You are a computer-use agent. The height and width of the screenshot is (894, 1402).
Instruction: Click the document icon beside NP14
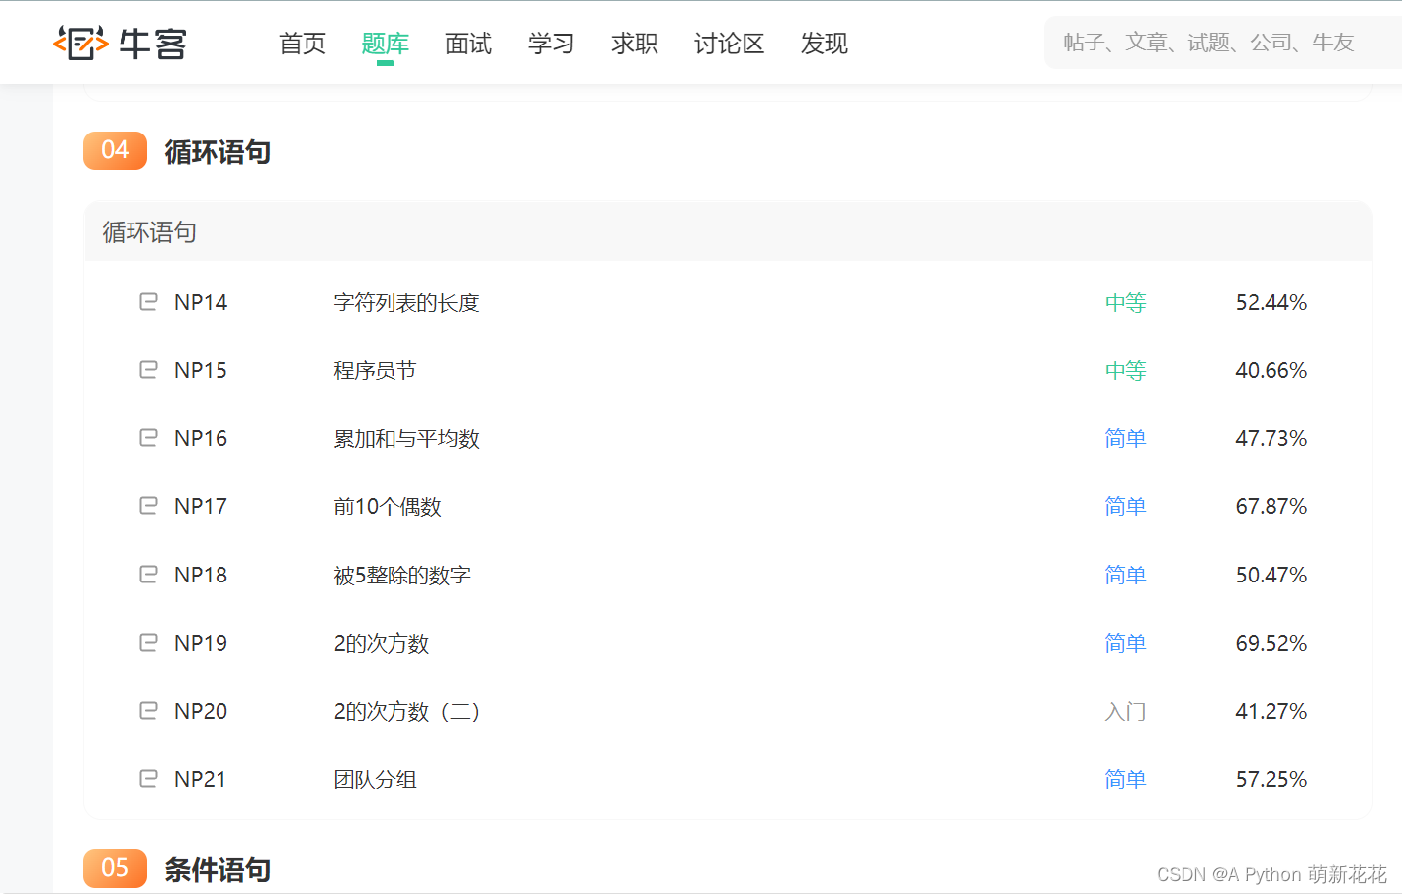tap(148, 301)
